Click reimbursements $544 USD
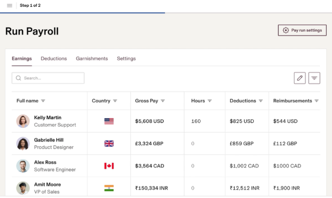This screenshot has height=198, width=332. (285, 121)
